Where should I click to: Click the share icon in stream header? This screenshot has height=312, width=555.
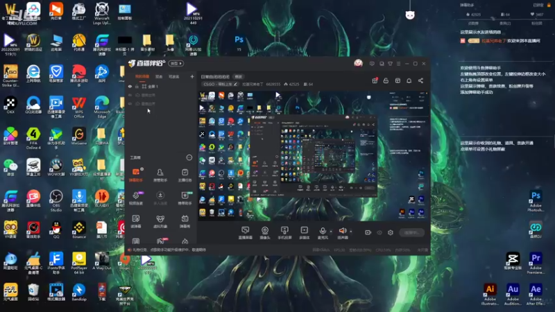420,80
